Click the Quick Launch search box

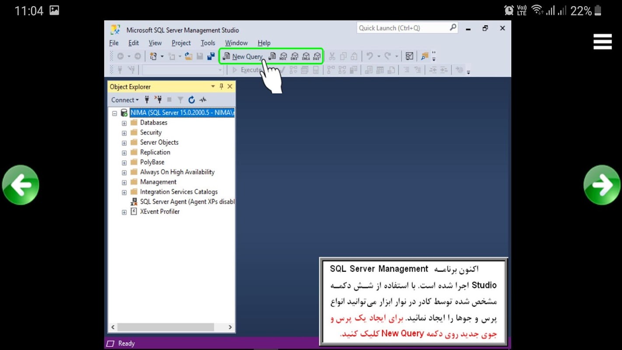407,28
